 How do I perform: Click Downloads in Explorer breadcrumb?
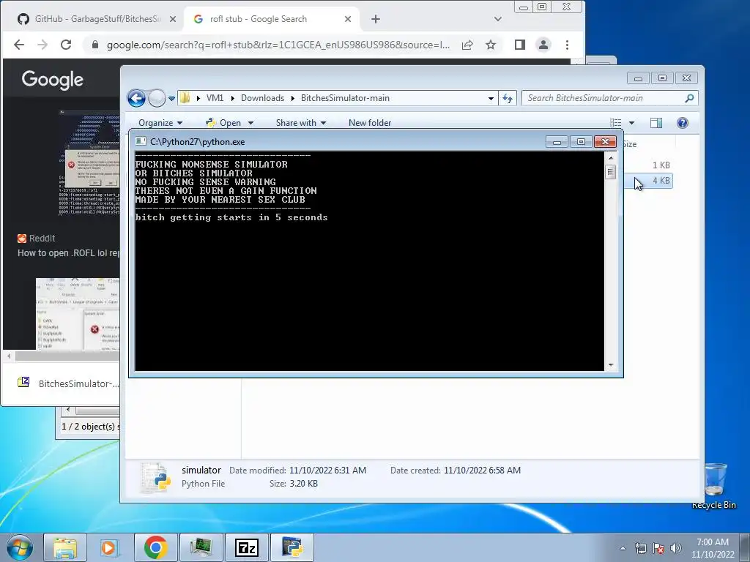(x=262, y=98)
